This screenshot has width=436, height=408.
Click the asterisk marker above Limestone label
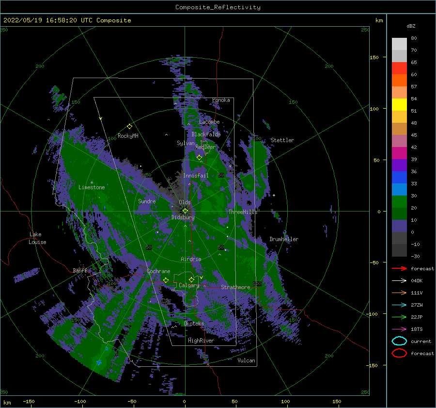[x=92, y=183]
